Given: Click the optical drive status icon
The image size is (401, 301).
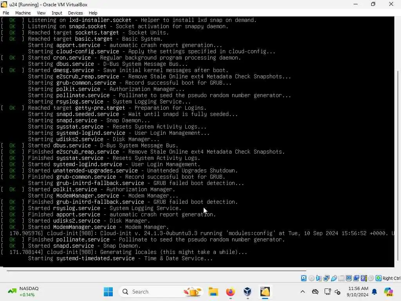Looking at the screenshot, I should pyautogui.click(x=311, y=278).
